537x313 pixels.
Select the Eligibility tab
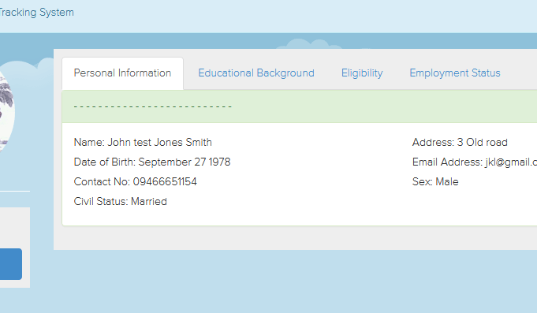(362, 73)
